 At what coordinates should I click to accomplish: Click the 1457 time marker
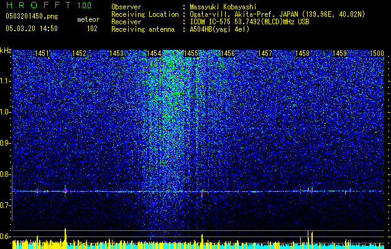coord(265,53)
